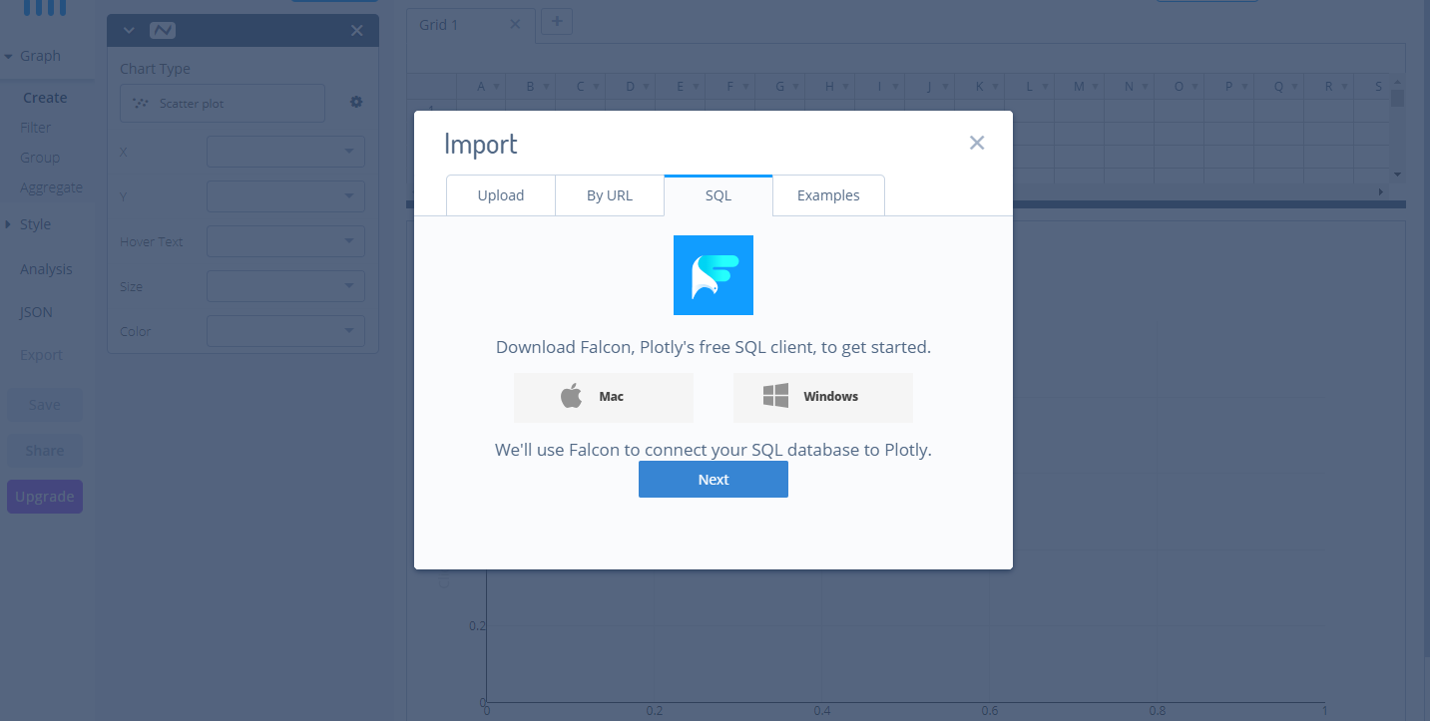Open the Examples tab
Viewport: 1430px width, 721px height.
[x=828, y=195]
